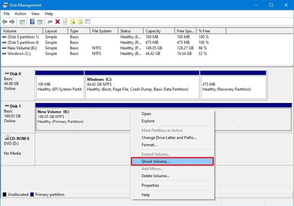
Task: Click Explore in the context menu
Action: pos(148,121)
